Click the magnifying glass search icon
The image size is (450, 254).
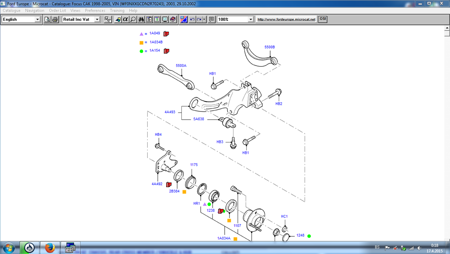(x=133, y=19)
